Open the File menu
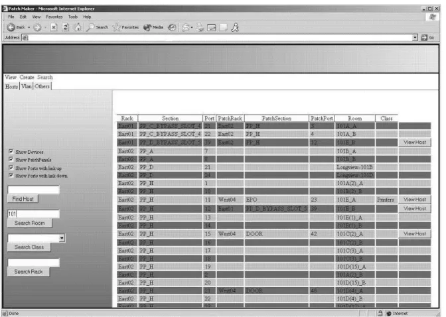This screenshot has width=446, height=317. tap(11, 17)
